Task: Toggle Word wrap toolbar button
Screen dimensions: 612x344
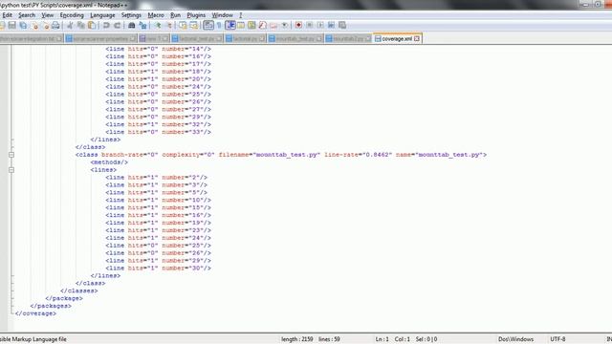Action: 208,26
